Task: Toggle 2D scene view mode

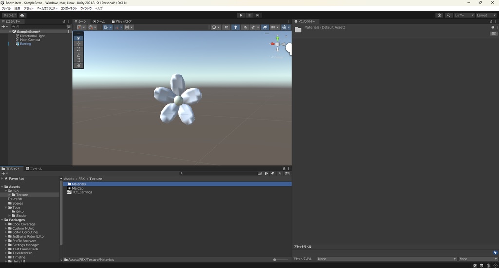Action: (x=226, y=27)
